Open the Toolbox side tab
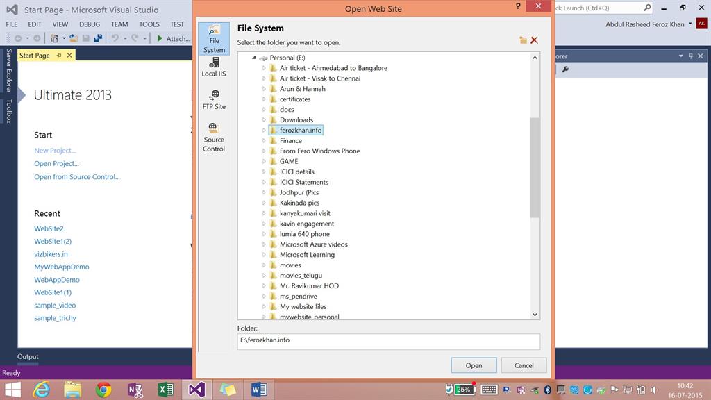This screenshot has height=400, width=711. [x=8, y=111]
